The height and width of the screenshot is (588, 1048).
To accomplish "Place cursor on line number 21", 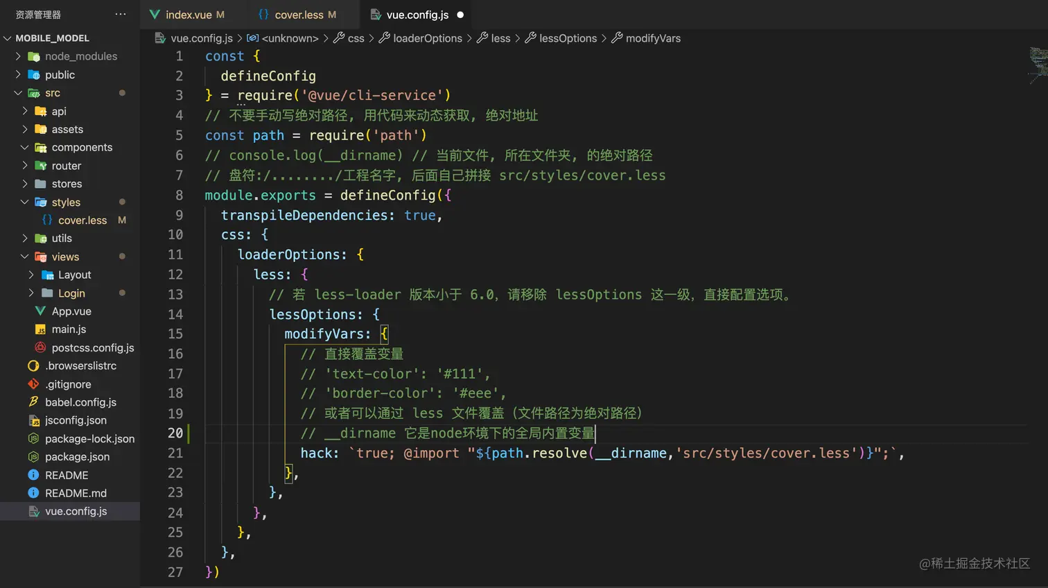I will point(175,453).
